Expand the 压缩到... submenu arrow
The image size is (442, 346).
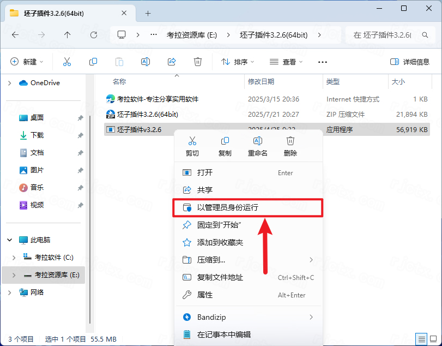(x=311, y=260)
